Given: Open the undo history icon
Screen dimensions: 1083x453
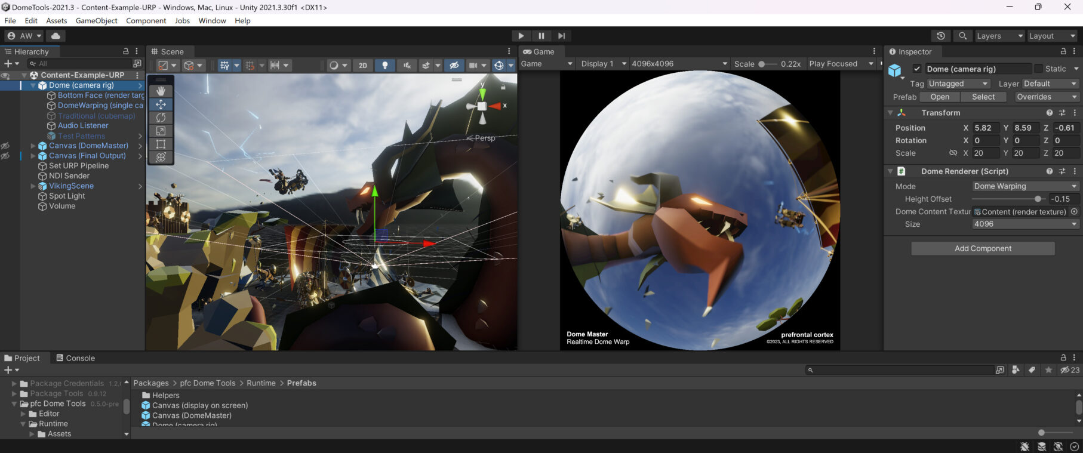Looking at the screenshot, I should tap(941, 36).
